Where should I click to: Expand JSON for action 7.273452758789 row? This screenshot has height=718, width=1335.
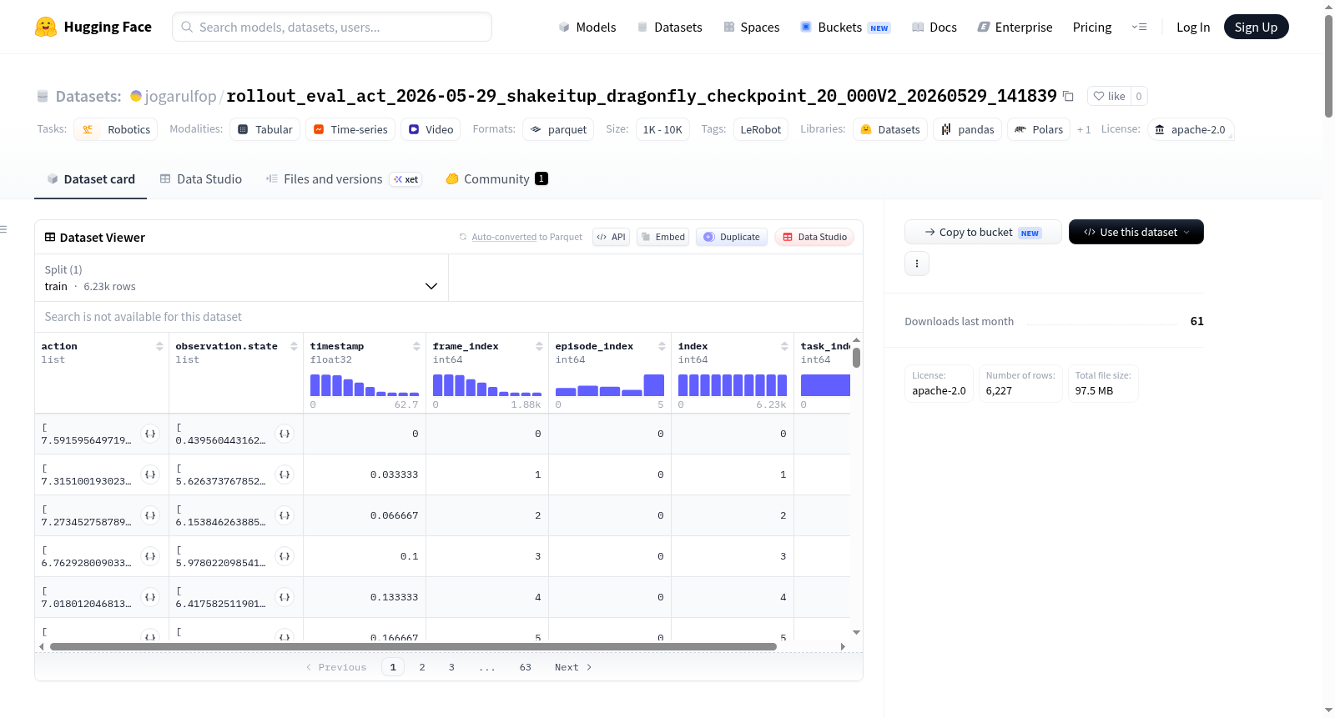pyautogui.click(x=150, y=515)
